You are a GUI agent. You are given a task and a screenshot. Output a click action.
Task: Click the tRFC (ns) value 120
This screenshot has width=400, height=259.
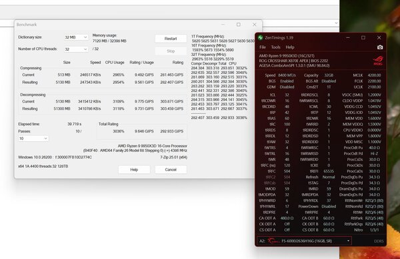click(287, 165)
